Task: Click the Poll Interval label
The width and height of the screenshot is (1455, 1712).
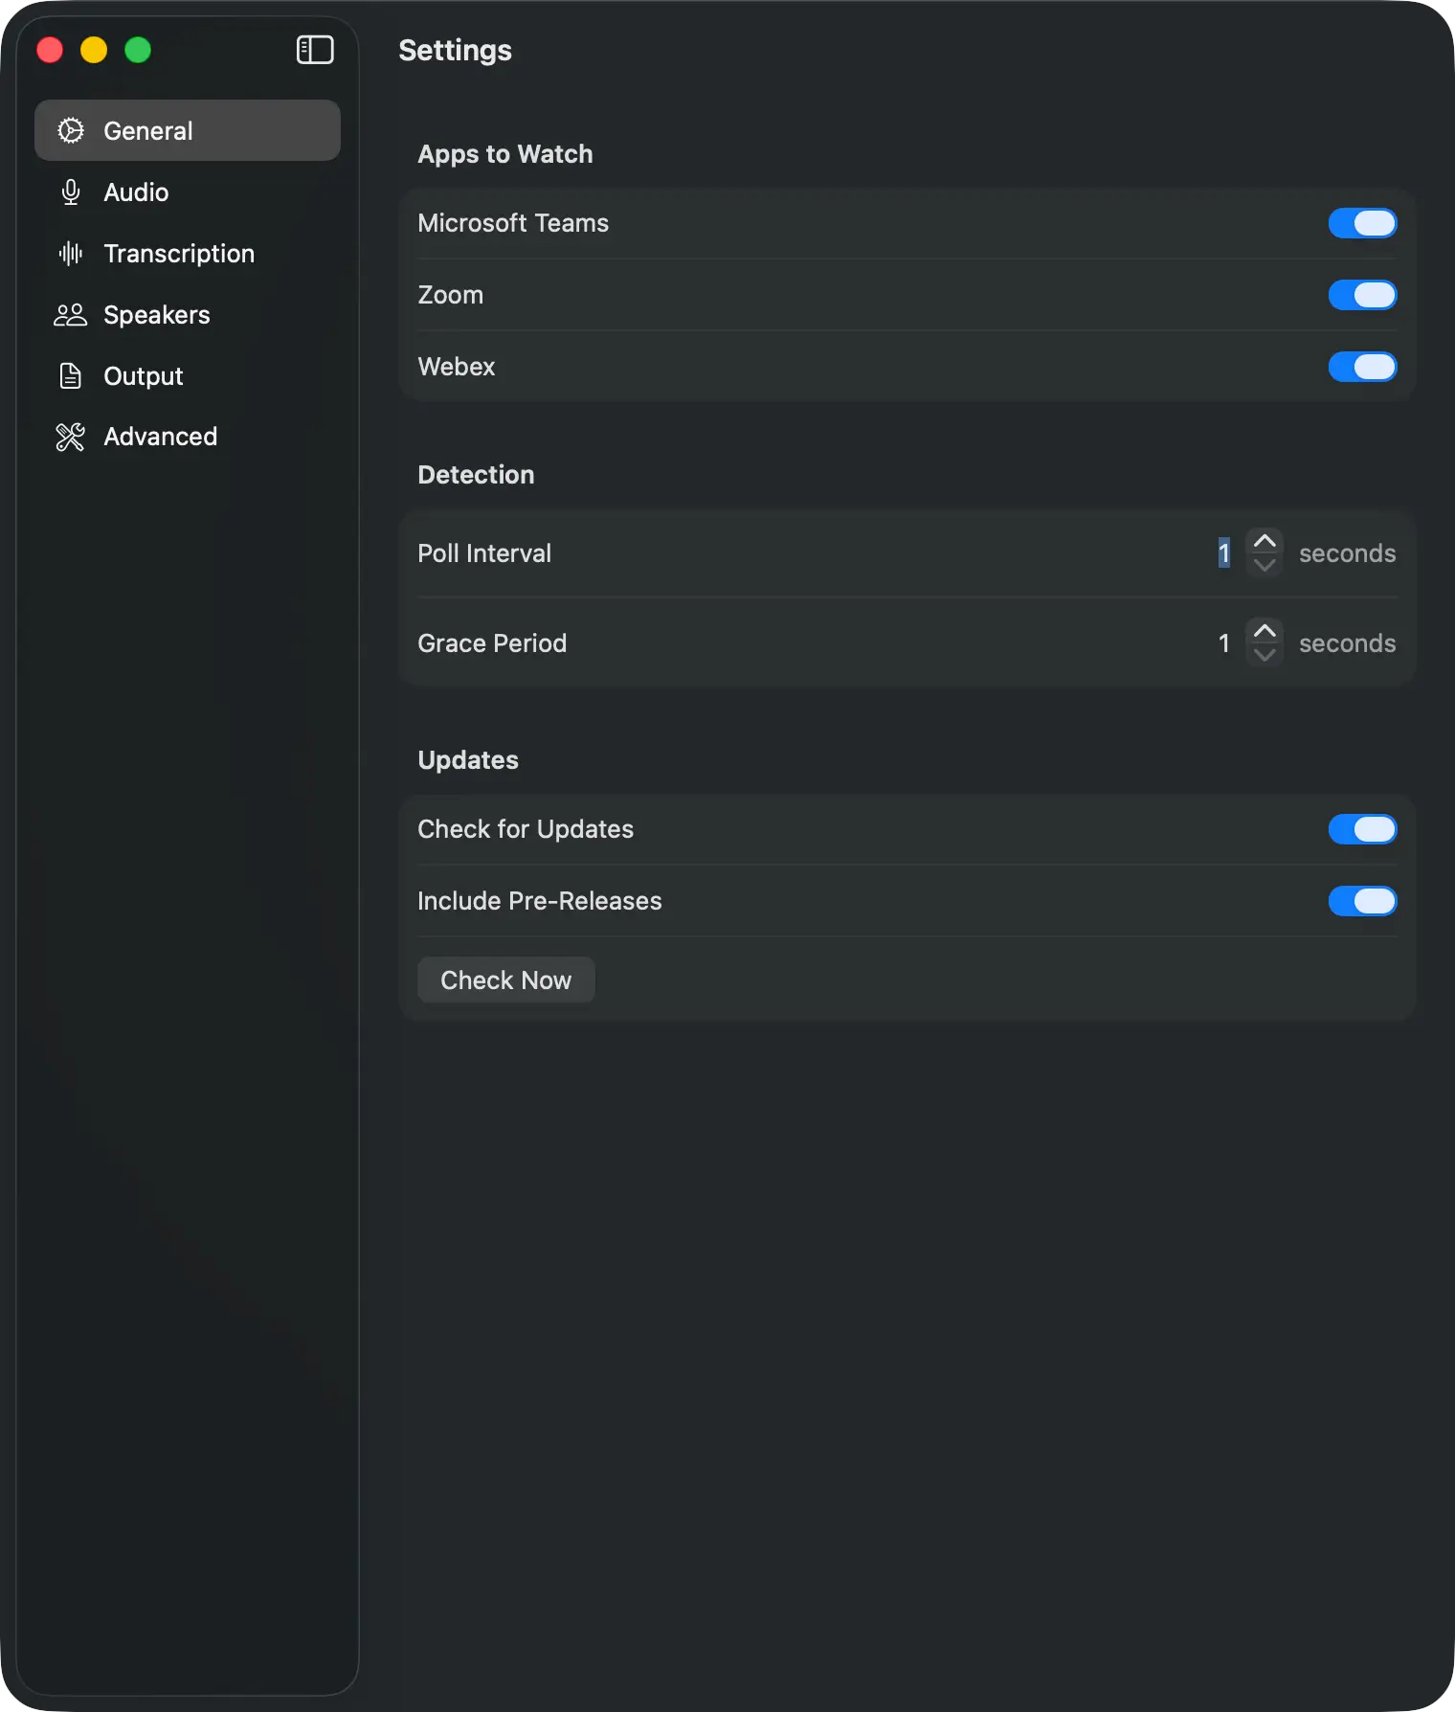Action: click(x=484, y=553)
